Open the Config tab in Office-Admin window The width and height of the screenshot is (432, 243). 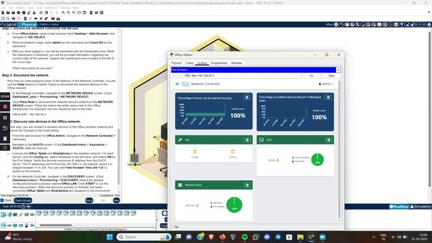point(189,63)
